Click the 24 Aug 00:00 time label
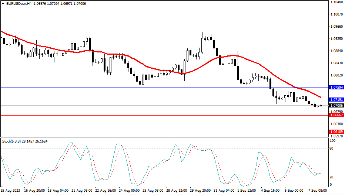This screenshot has width=345, height=195. tap(130, 191)
